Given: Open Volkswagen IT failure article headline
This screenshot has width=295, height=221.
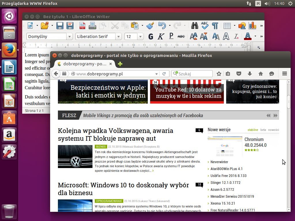Looking at the screenshot, I should 116,135.
